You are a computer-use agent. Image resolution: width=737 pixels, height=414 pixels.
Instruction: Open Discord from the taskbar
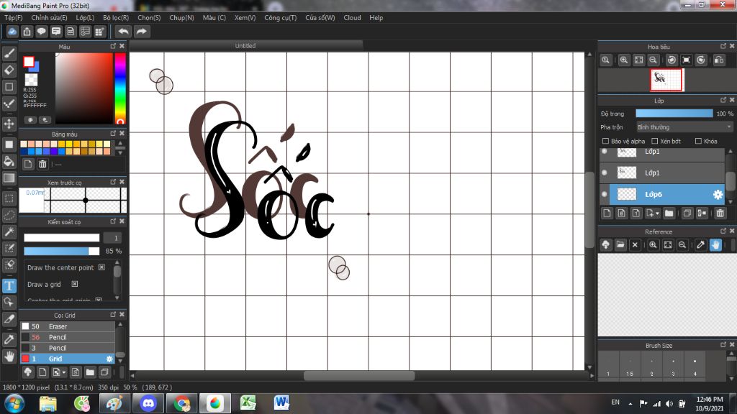[x=148, y=403]
